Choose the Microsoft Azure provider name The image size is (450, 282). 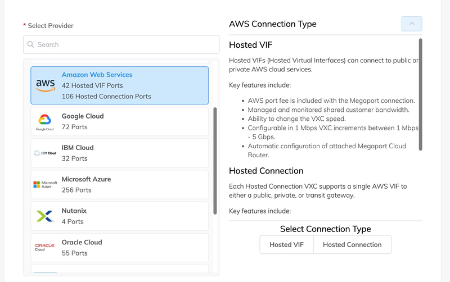(86, 179)
